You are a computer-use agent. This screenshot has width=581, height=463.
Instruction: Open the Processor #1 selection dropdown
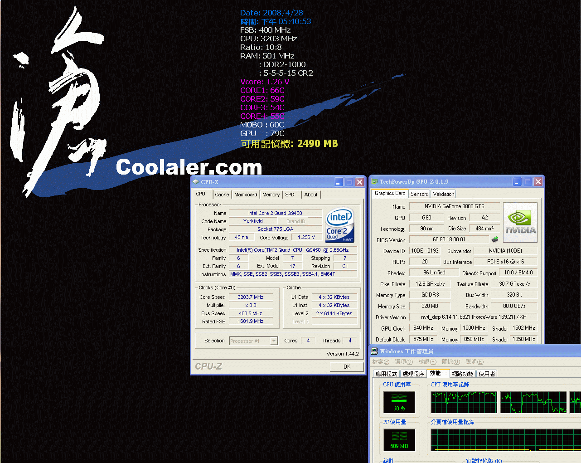click(x=274, y=341)
